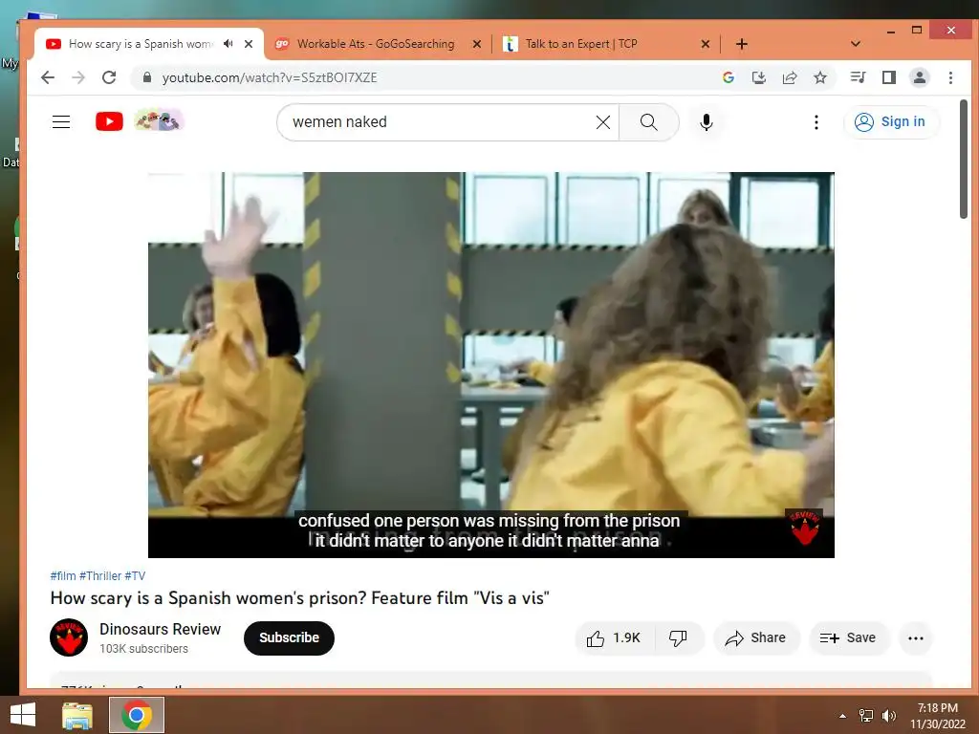Open File Explorer from taskbar
The image size is (979, 734).
click(x=77, y=715)
